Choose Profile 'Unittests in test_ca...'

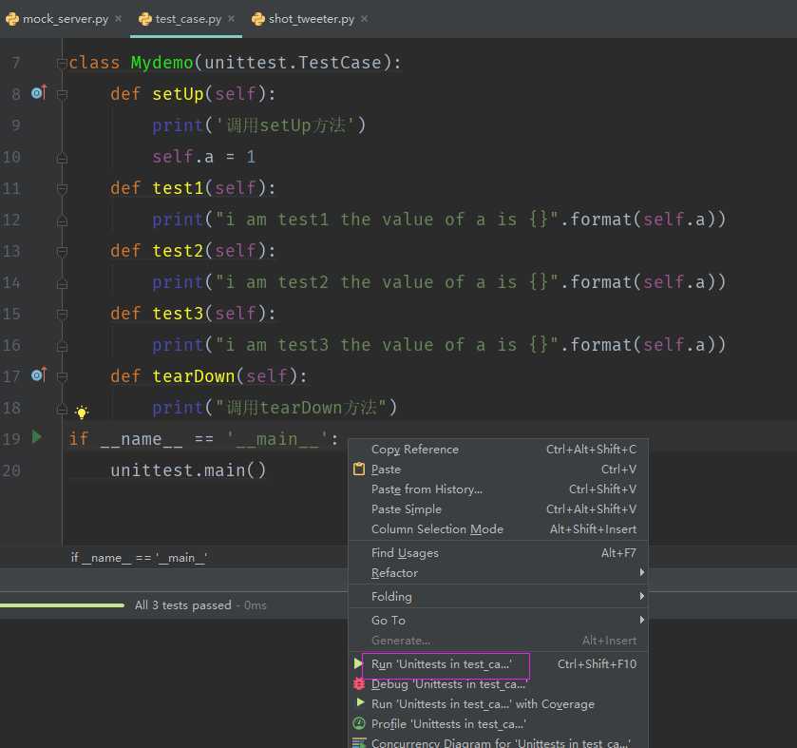pos(498,723)
